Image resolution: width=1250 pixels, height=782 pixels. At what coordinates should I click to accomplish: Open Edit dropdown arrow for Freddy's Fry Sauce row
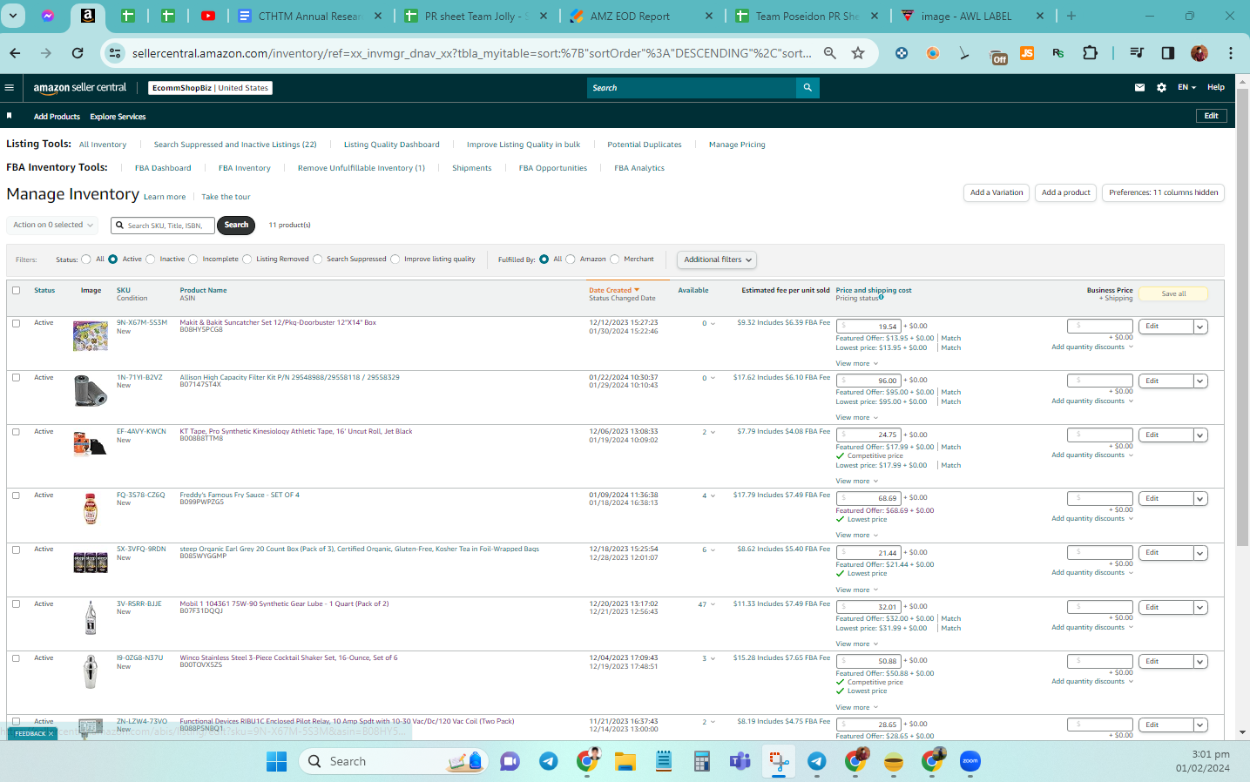tap(1200, 499)
